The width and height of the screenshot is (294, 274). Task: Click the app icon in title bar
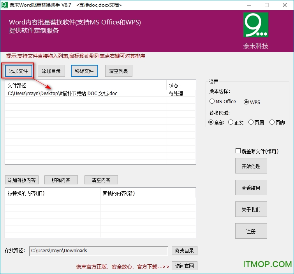click(x=5, y=5)
